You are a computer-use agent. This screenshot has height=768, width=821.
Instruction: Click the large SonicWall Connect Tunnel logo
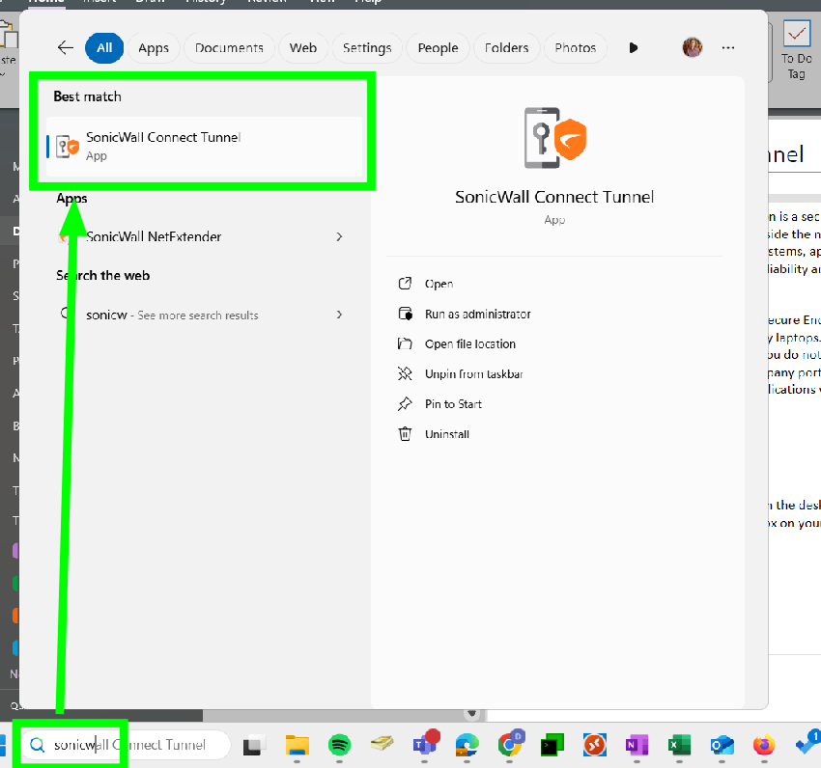click(x=554, y=138)
